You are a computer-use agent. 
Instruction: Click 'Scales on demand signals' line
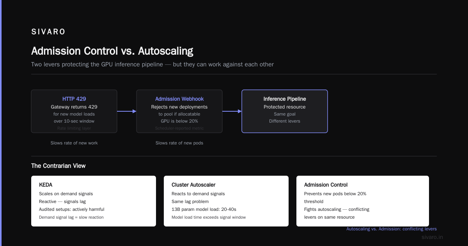coord(66,194)
